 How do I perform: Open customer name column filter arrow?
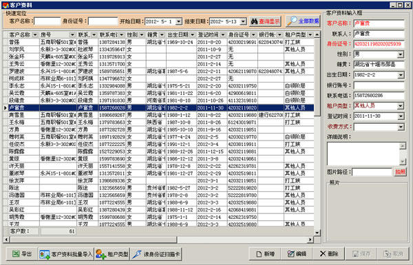[x=35, y=35]
